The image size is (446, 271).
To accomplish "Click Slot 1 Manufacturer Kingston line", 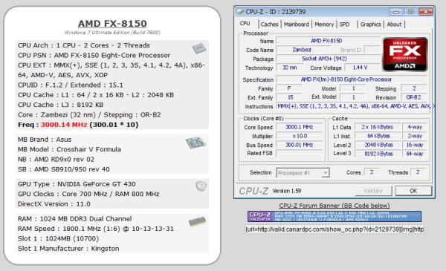I will click(68, 249).
